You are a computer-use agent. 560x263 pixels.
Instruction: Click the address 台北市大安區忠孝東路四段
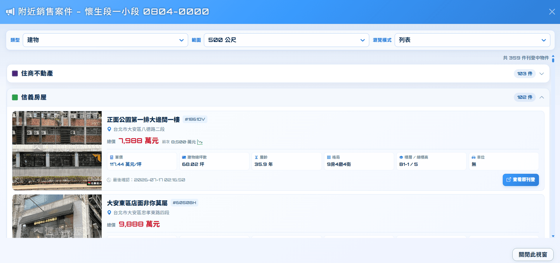(141, 213)
